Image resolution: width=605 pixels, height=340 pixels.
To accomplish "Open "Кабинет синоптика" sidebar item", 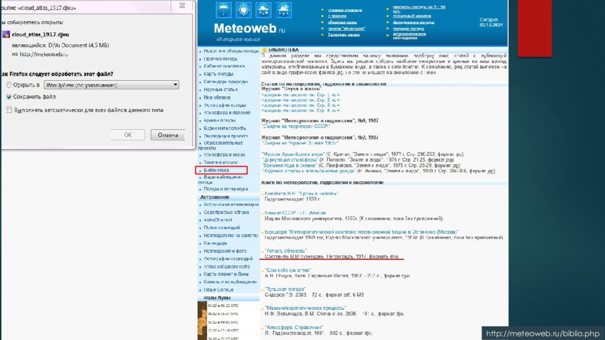I will [x=224, y=66].
